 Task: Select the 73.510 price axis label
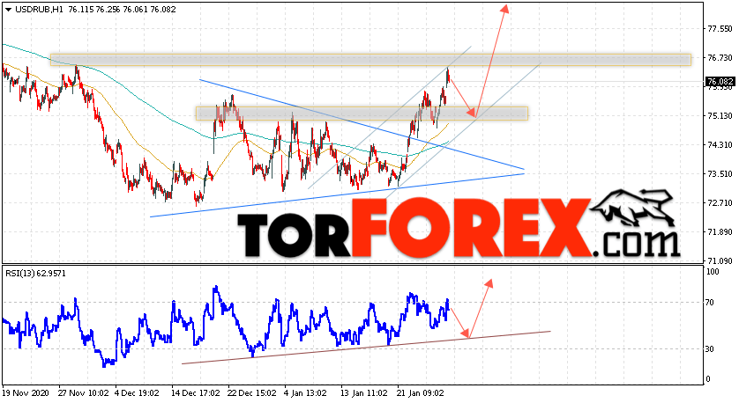(720, 174)
